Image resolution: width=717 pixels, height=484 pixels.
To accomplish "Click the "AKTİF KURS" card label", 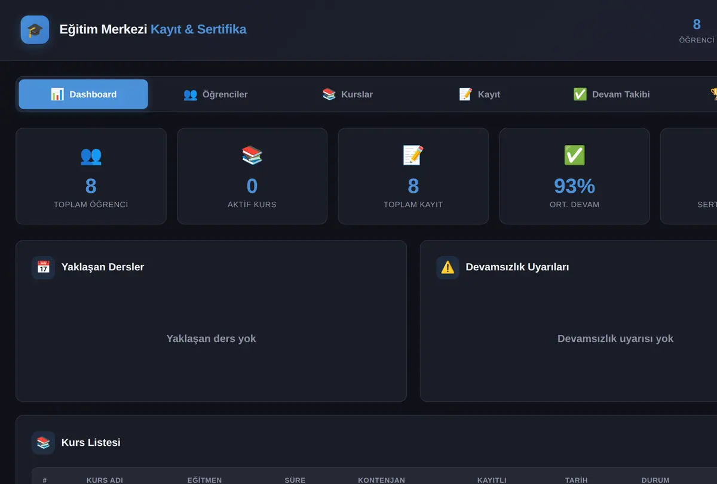I will pos(252,205).
